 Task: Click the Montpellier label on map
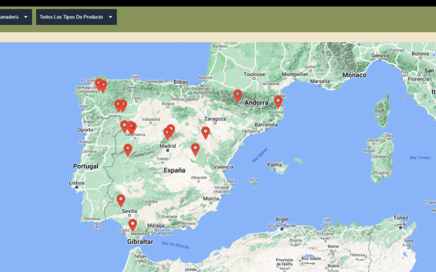[295, 75]
